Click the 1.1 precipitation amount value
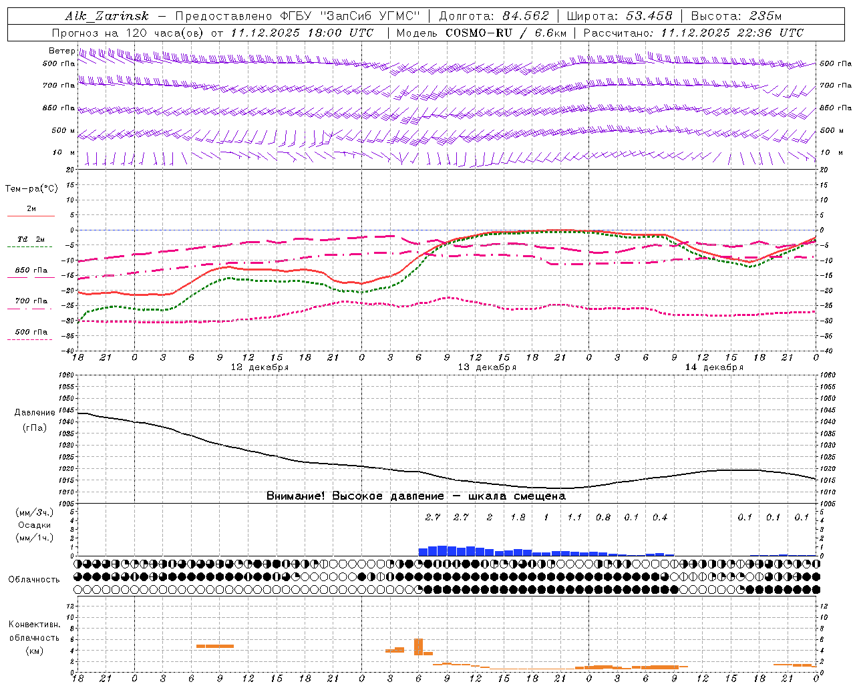This screenshot has height=684, width=855. pyautogui.click(x=574, y=517)
